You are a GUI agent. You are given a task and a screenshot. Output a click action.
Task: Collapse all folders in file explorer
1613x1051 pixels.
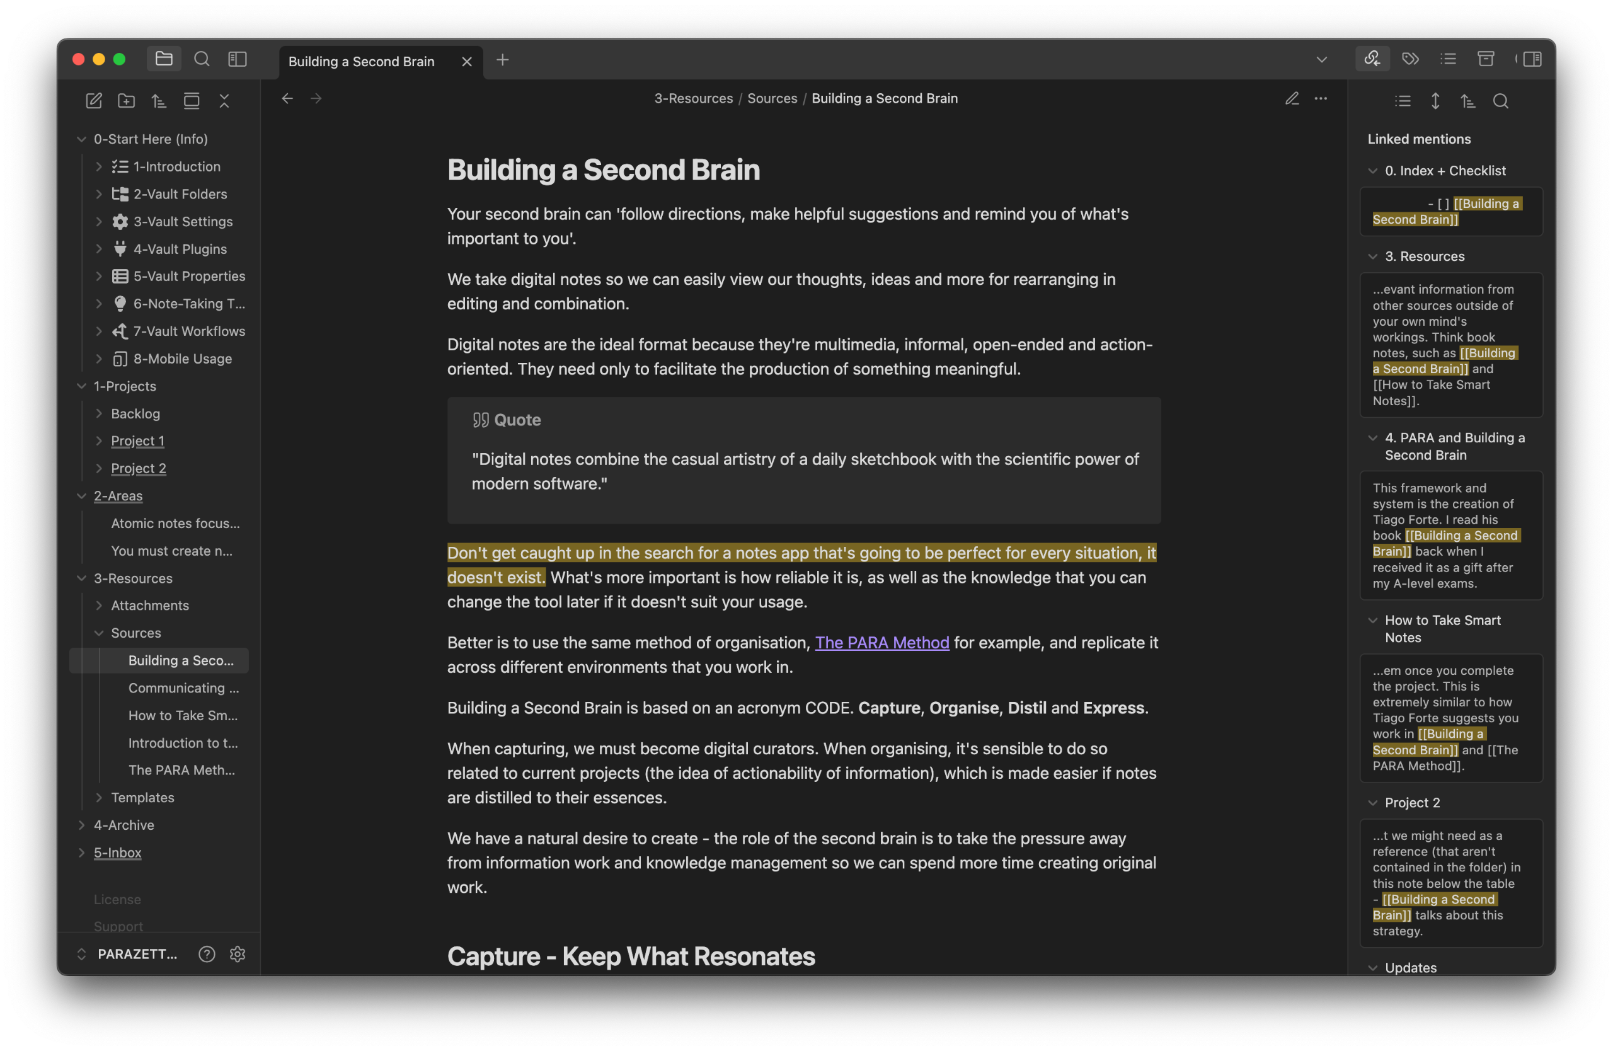(224, 101)
